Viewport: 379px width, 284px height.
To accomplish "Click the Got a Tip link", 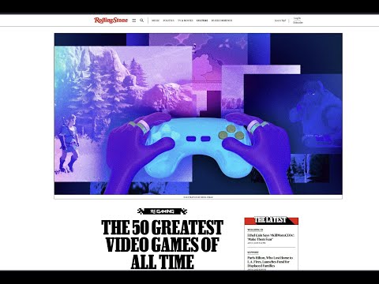I will (x=280, y=21).
